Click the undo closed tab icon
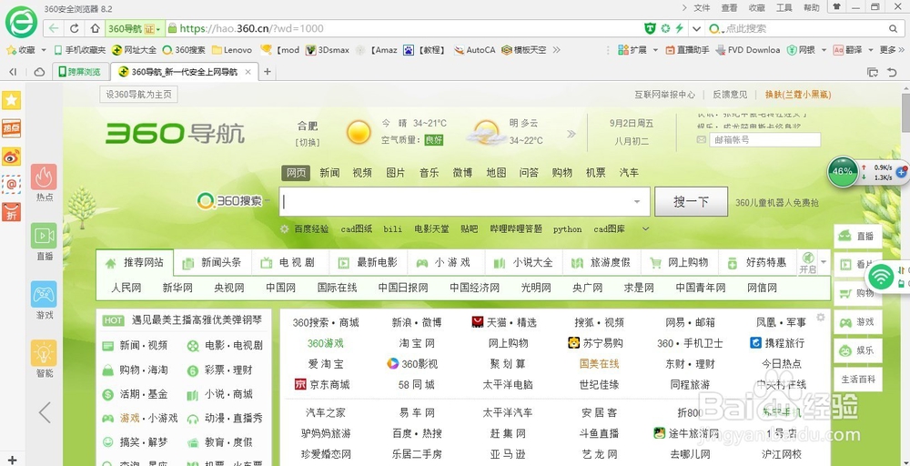Viewport: 910px width, 466px height. (x=892, y=72)
